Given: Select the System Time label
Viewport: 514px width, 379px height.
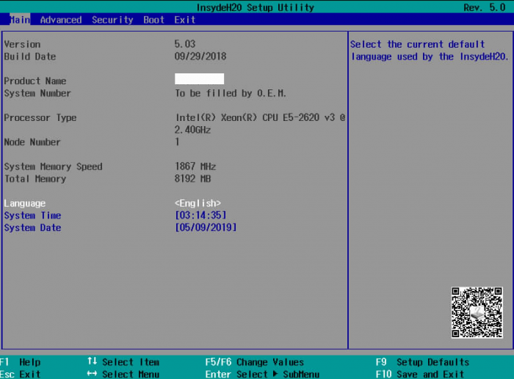Looking at the screenshot, I should tap(32, 216).
